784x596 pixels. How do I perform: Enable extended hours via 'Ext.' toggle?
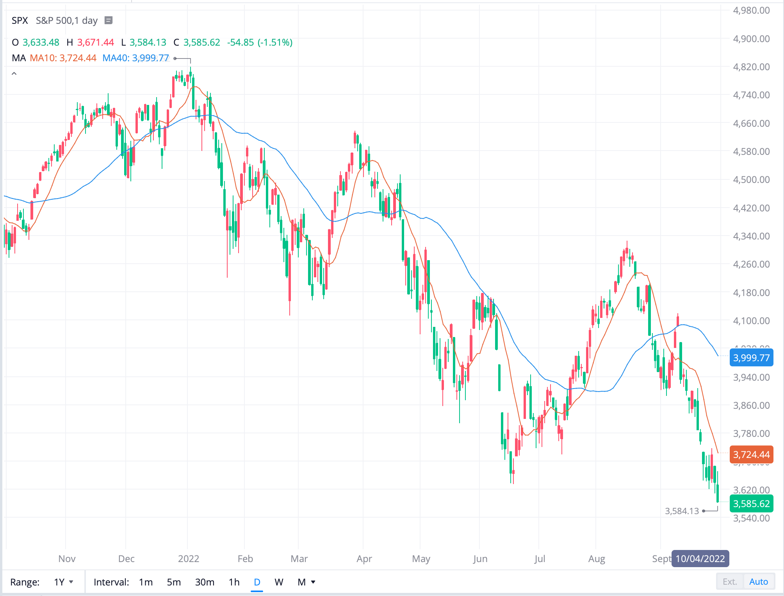(x=729, y=581)
